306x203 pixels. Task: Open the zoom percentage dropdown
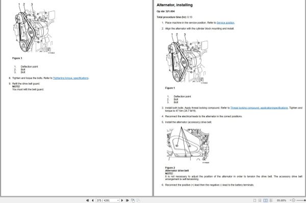pyautogui.click(x=290, y=200)
